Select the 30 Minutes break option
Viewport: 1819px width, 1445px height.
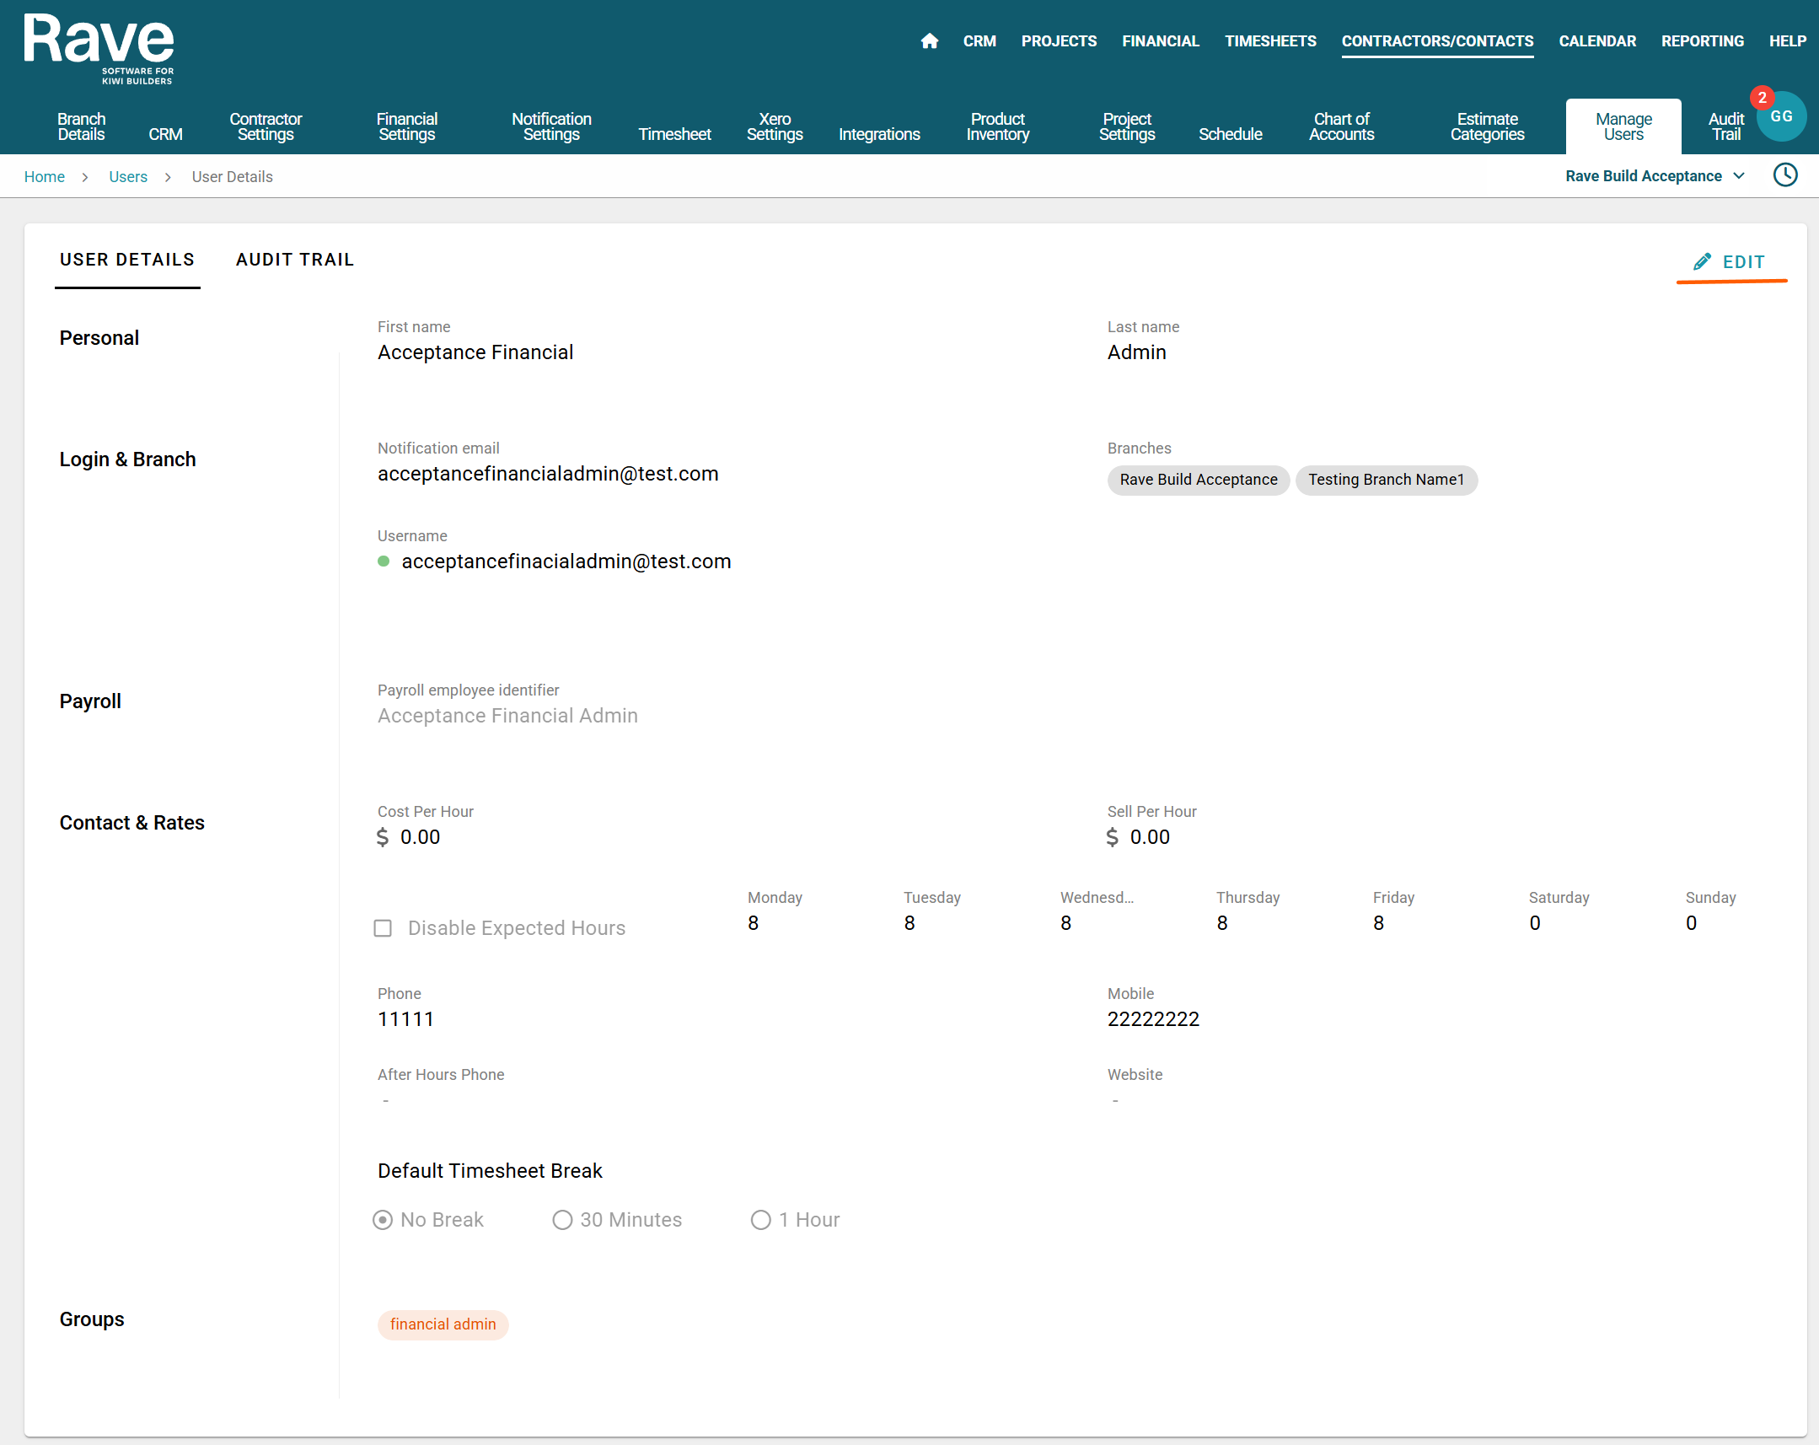click(562, 1220)
